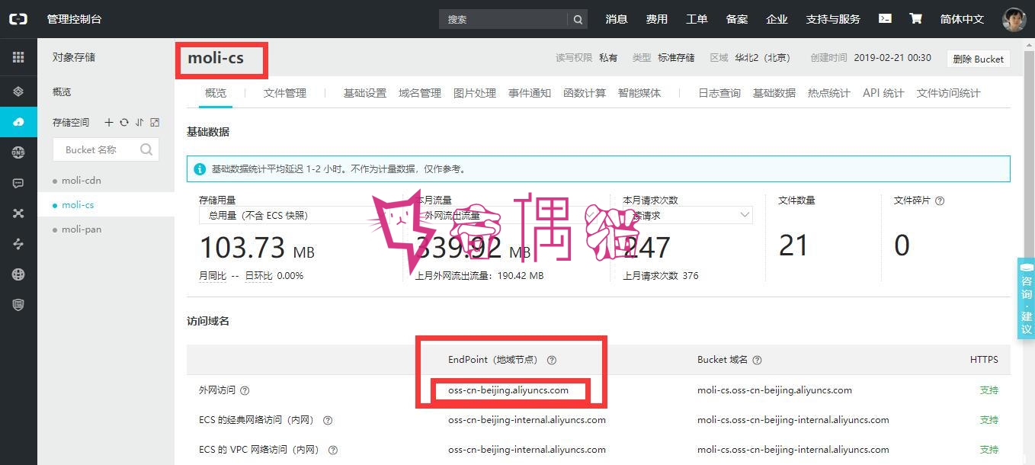The image size is (1035, 465).
Task: Click help icon next to 外网访问
Action: click(245, 390)
